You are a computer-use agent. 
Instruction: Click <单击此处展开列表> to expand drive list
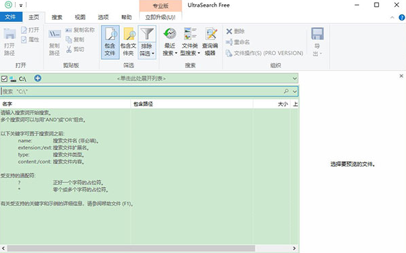click(142, 78)
